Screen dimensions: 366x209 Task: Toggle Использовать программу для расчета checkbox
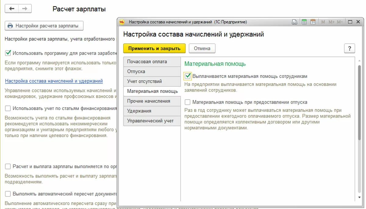click(8, 53)
